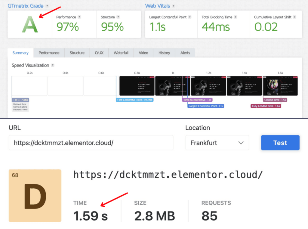This screenshot has width=308, height=229.
Task: Open the Frankfurt location dropdown
Action: (217, 143)
